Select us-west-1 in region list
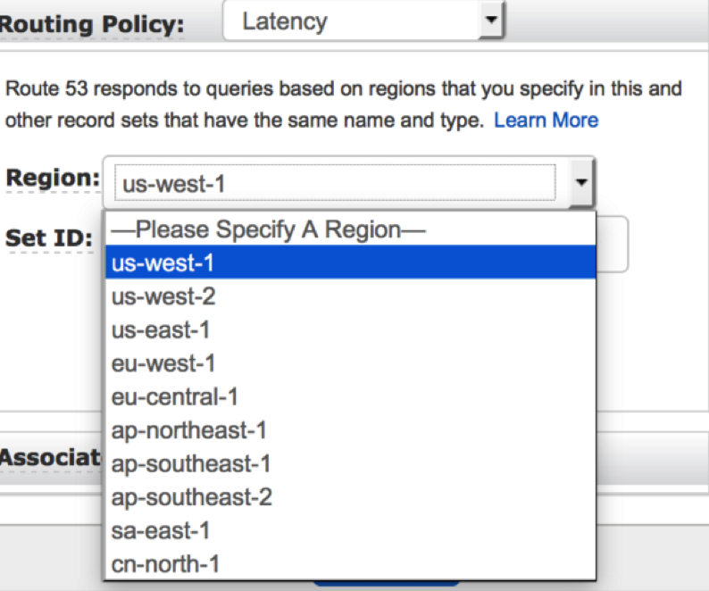Viewport: 709px width, 591px height. pyautogui.click(x=350, y=262)
